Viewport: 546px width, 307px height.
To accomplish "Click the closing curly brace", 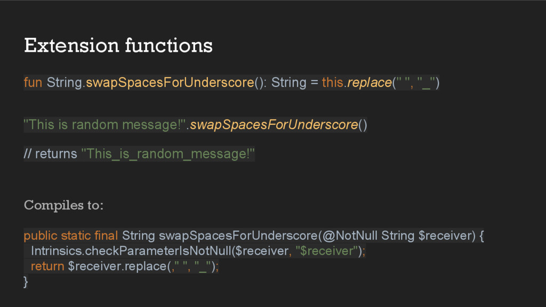I will tap(26, 281).
